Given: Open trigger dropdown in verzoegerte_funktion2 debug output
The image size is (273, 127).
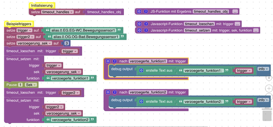Looking at the screenshot, I should click(244, 102).
